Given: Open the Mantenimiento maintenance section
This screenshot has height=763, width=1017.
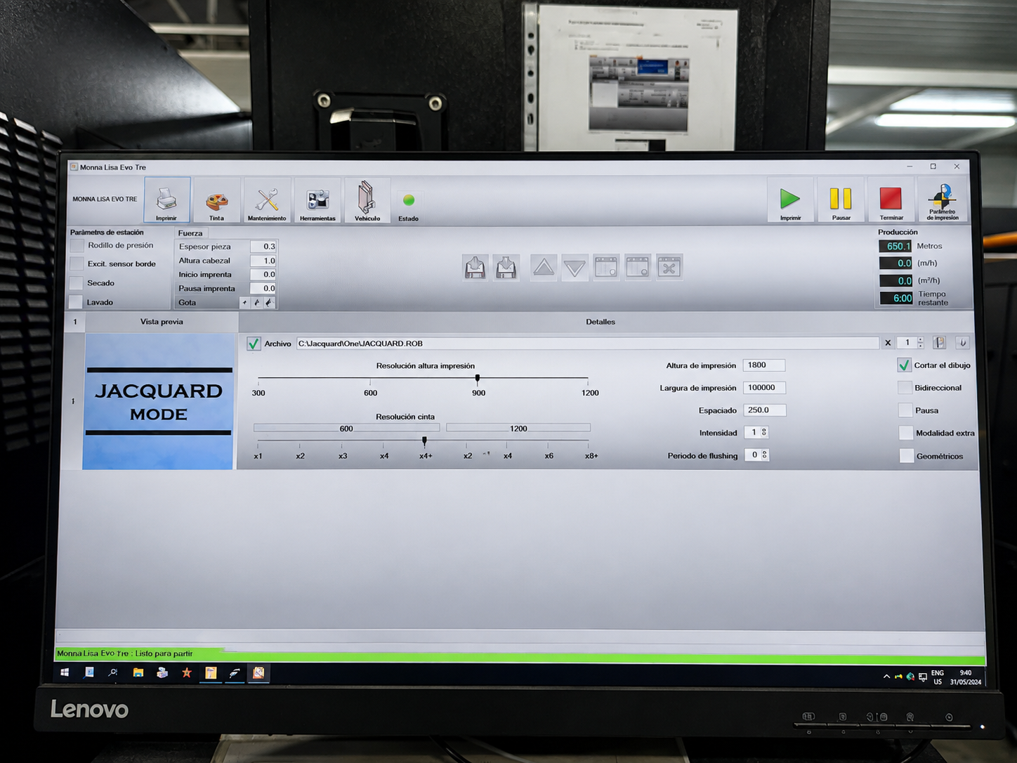Looking at the screenshot, I should pos(267,200).
